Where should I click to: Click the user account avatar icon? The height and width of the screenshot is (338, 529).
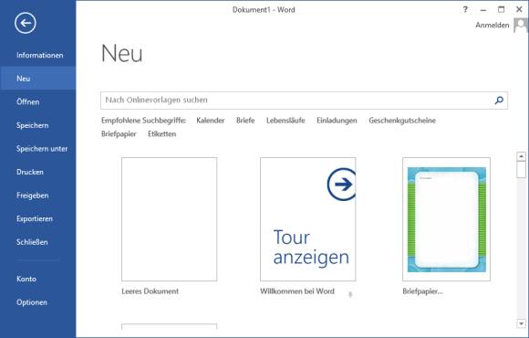521,25
